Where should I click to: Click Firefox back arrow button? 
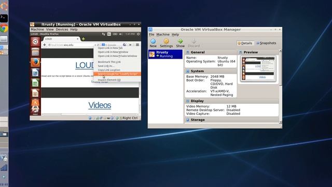coord(45,45)
